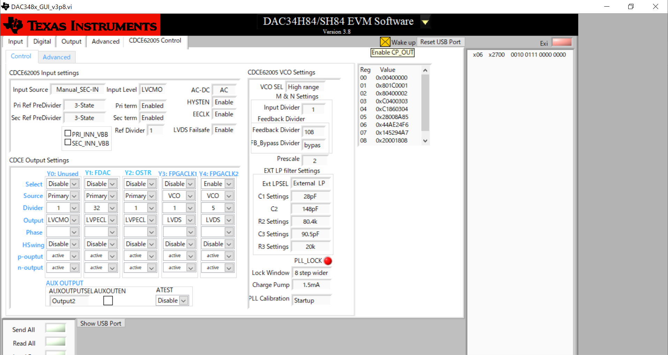Open Y4 FPGACLK2 n-output active dropdown
The width and height of the screenshot is (668, 355).
[x=218, y=268]
